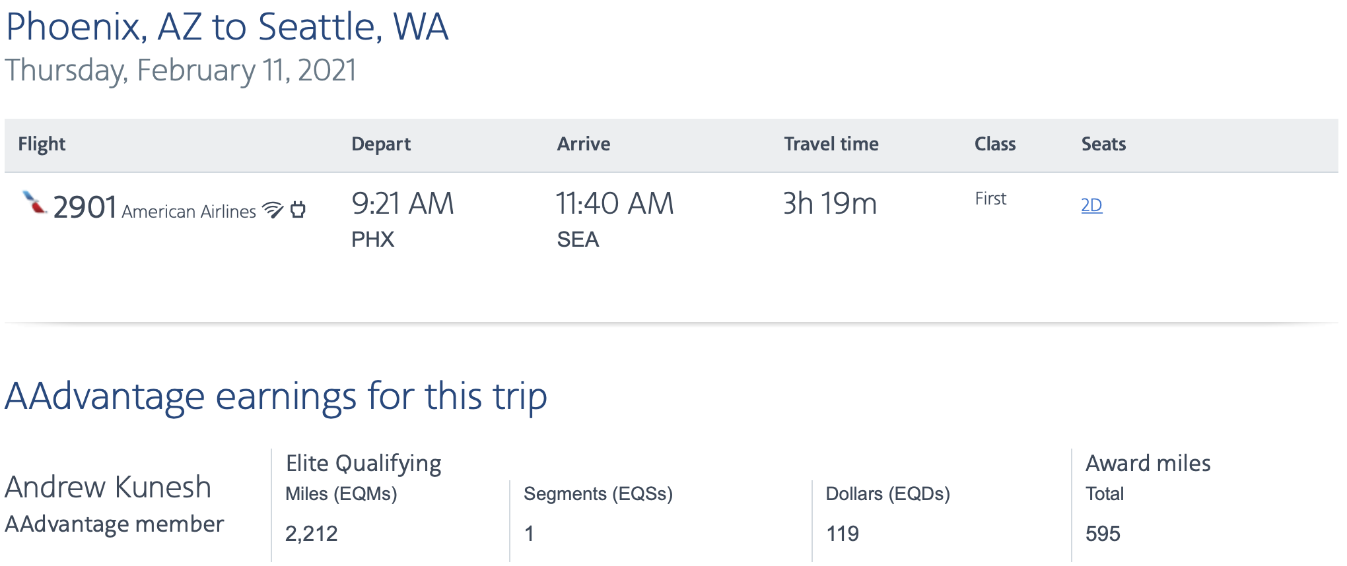Image resolution: width=1347 pixels, height=566 pixels.
Task: Click the EQMs value 2,212
Action: point(312,534)
